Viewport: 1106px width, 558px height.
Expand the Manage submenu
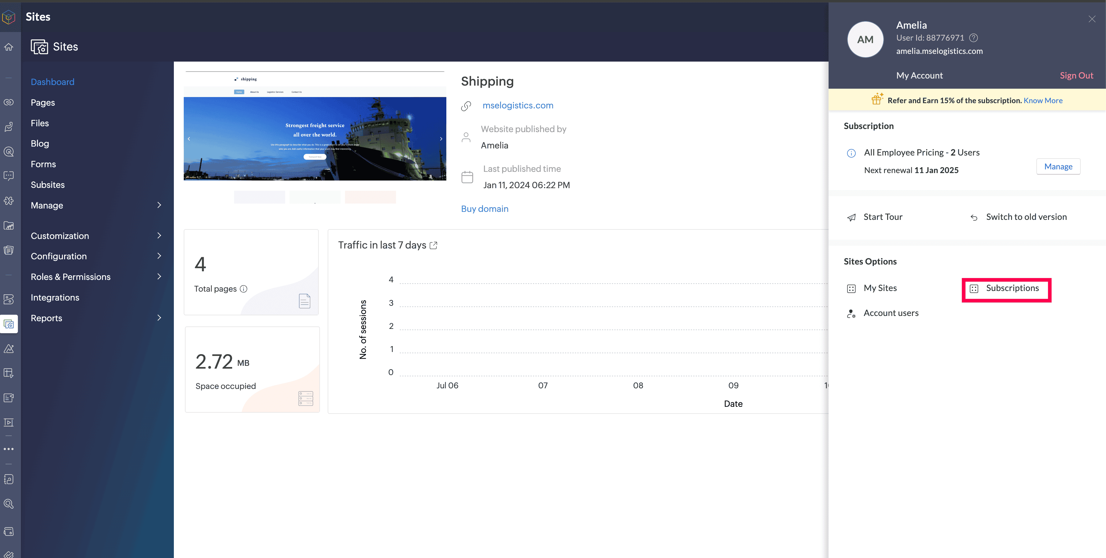coord(159,205)
